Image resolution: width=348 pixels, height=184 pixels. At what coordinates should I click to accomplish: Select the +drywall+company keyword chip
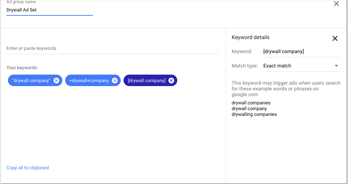tap(89, 81)
